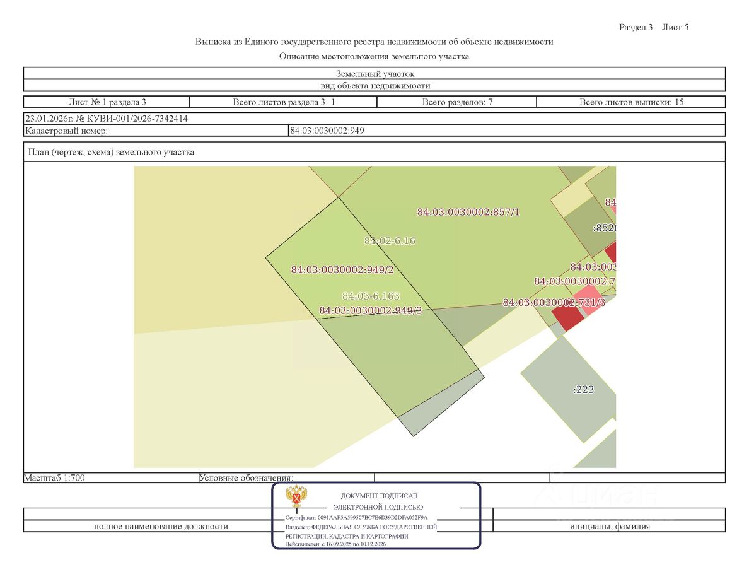Click the parcel label 84:03:0030002:731/3

pyautogui.click(x=554, y=302)
